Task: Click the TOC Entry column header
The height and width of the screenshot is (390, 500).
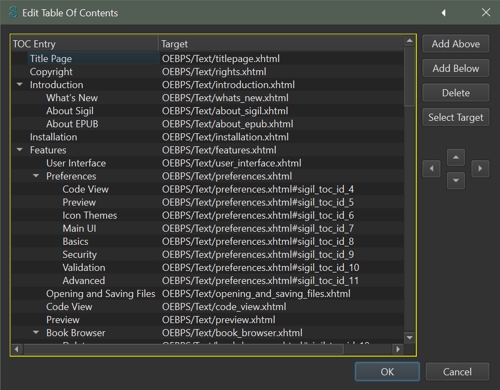Action: (x=84, y=44)
